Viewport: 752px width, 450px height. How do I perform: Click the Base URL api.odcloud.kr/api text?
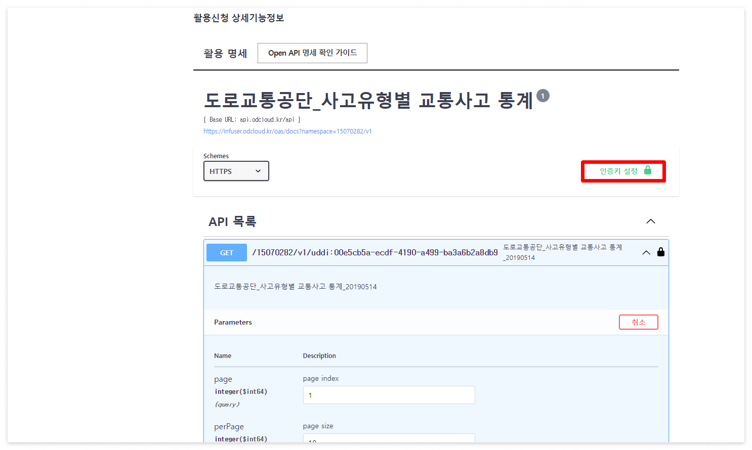pyautogui.click(x=252, y=120)
